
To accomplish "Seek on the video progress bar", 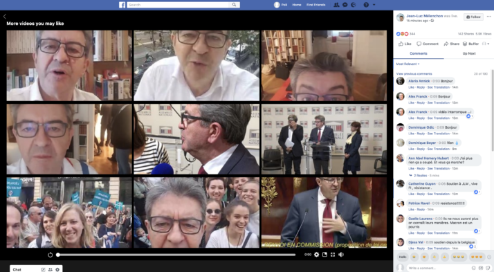I will (176, 255).
